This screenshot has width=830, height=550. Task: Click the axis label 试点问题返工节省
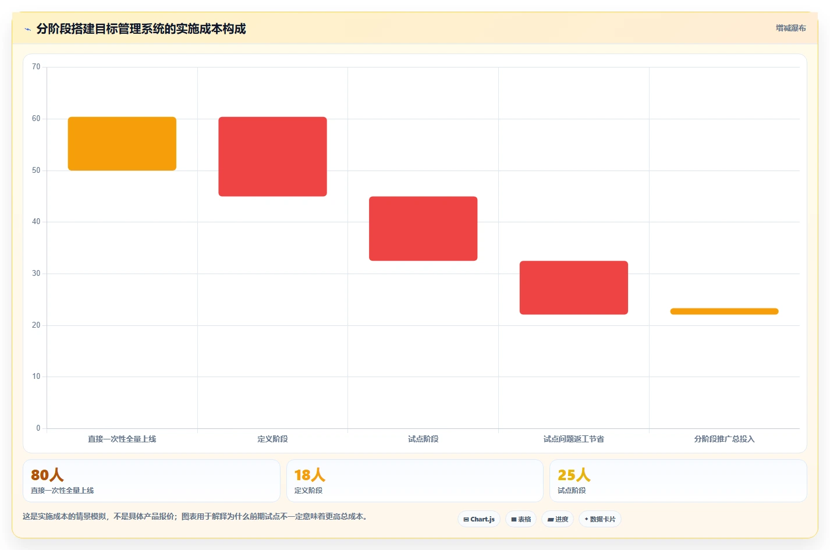pos(574,439)
